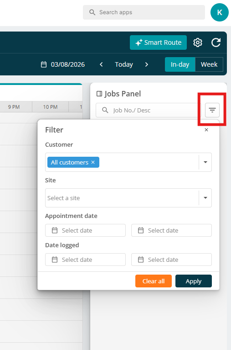
Task: Click the Appointment date start field
Action: (86, 230)
